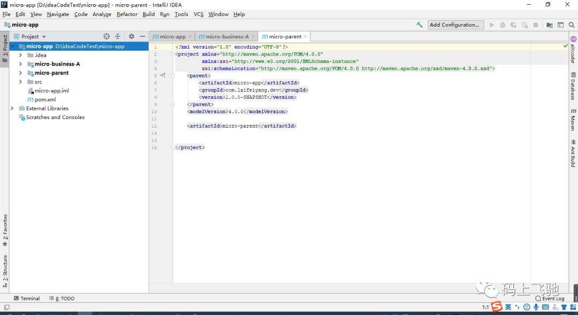
Task: Click the micro-parent artifactId text on line 12
Action: click(240, 126)
